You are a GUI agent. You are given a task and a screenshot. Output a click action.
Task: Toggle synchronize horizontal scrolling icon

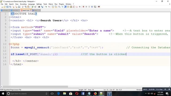point(56,7)
